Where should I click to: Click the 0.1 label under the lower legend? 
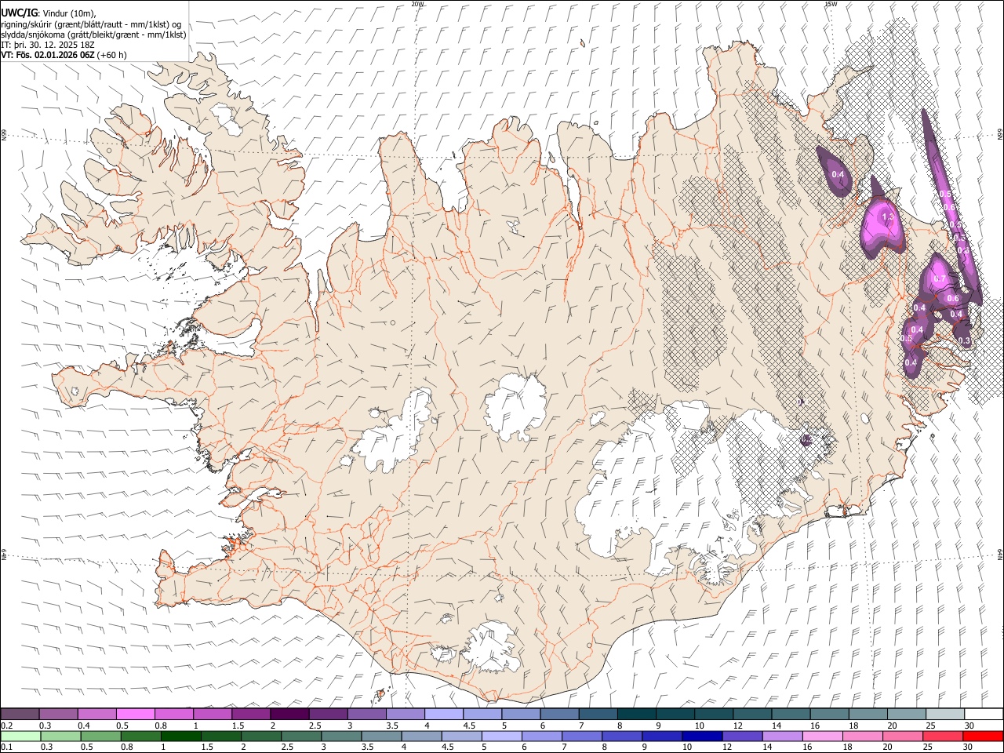[x=6, y=748]
